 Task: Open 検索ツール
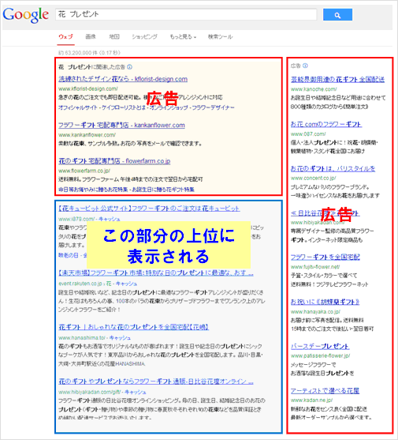pyautogui.click(x=220, y=37)
